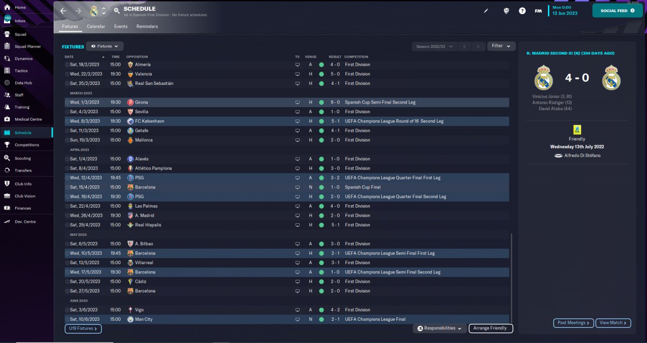Open the Medical Centre
The image size is (647, 343).
click(x=26, y=119)
